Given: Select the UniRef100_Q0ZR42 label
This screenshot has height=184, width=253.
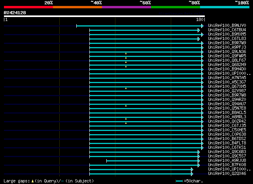Looking at the screenshot, I should coord(227,121).
